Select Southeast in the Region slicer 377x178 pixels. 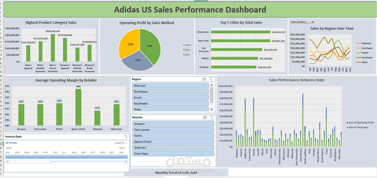(171, 103)
